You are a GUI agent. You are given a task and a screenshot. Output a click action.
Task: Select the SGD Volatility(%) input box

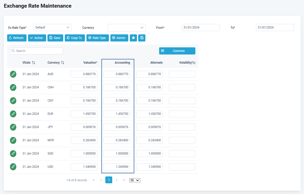[x=182, y=154]
